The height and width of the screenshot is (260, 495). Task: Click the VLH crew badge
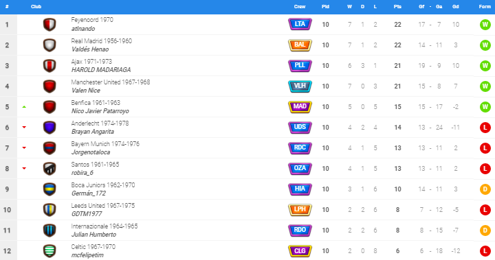(x=300, y=86)
